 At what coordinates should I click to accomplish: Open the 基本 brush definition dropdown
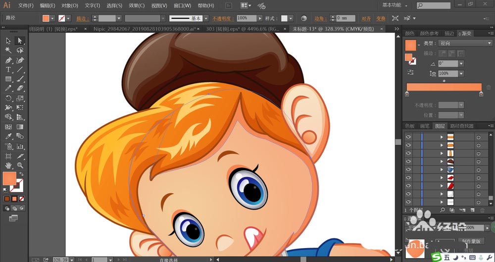click(x=206, y=18)
